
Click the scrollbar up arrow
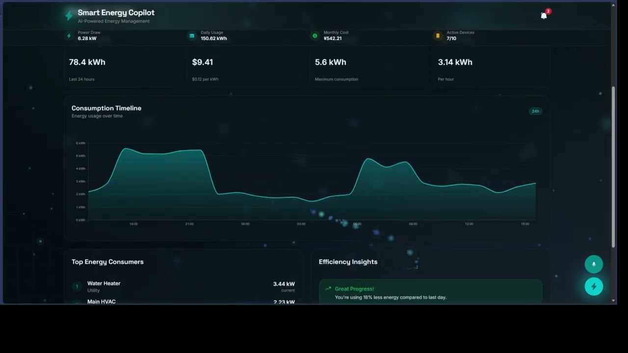pos(613,5)
